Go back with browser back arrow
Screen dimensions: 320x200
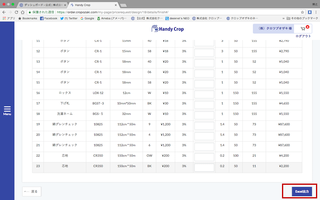coord(4,12)
